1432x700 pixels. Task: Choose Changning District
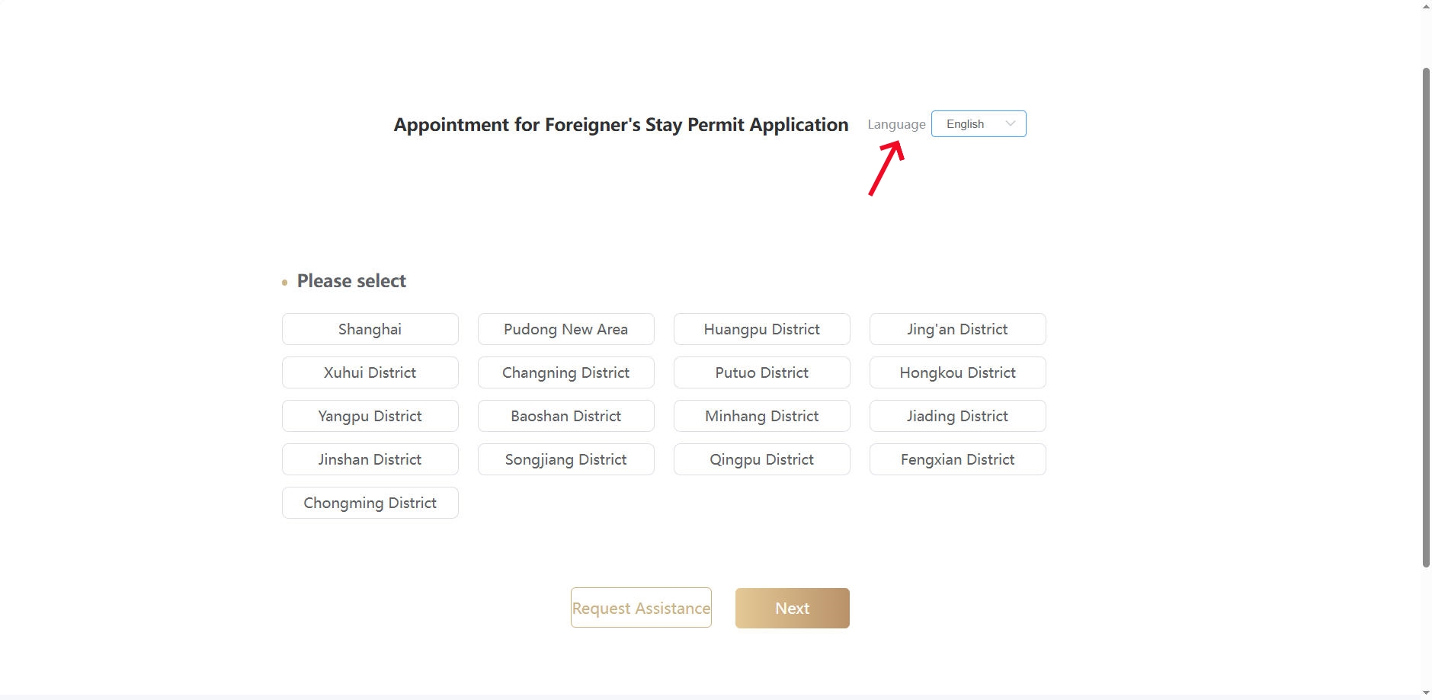[x=566, y=372]
